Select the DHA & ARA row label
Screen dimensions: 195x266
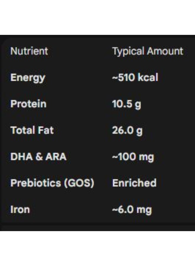point(38,157)
